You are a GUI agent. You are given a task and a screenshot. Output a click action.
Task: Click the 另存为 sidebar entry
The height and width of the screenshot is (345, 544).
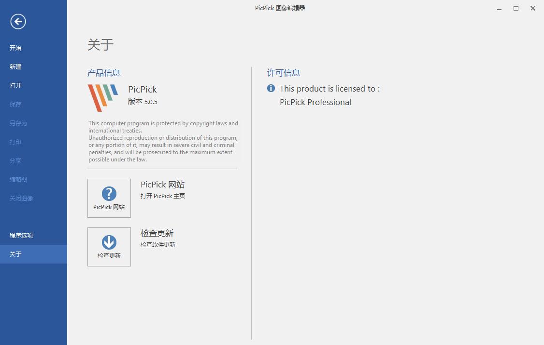point(33,123)
